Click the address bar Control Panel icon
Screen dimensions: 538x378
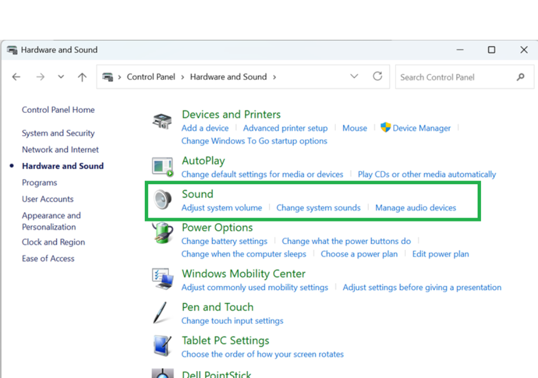(107, 77)
